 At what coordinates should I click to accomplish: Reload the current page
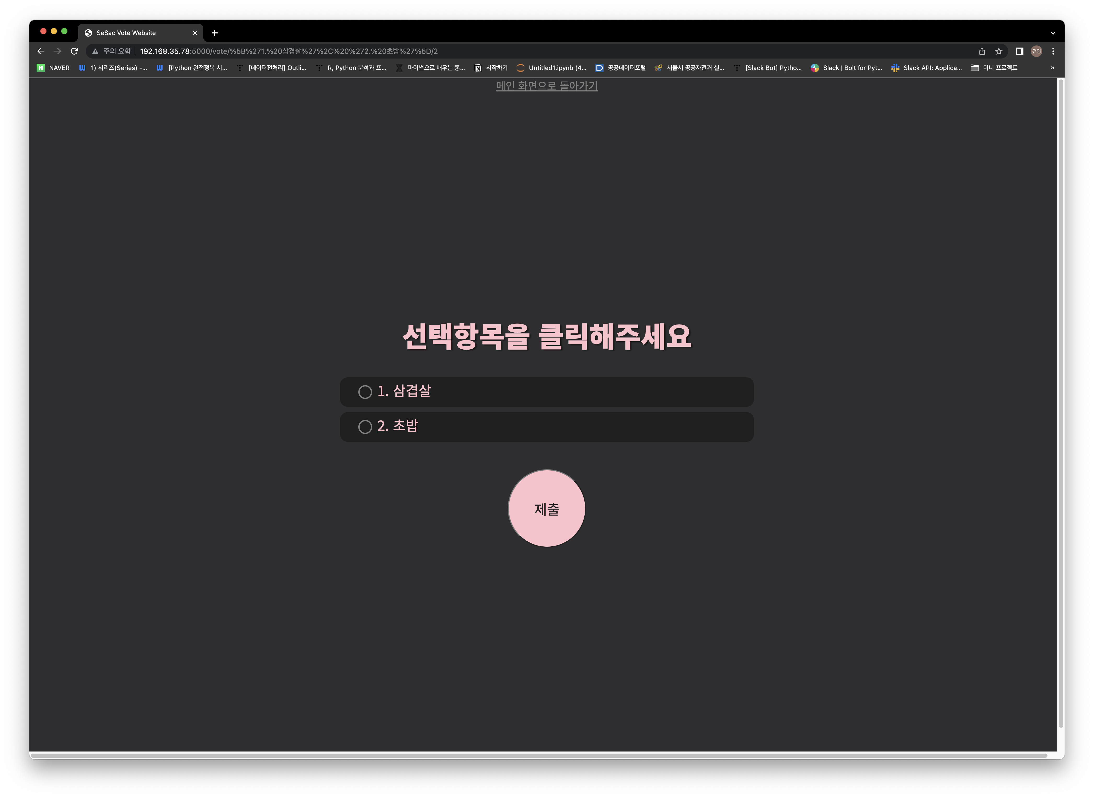pos(74,51)
